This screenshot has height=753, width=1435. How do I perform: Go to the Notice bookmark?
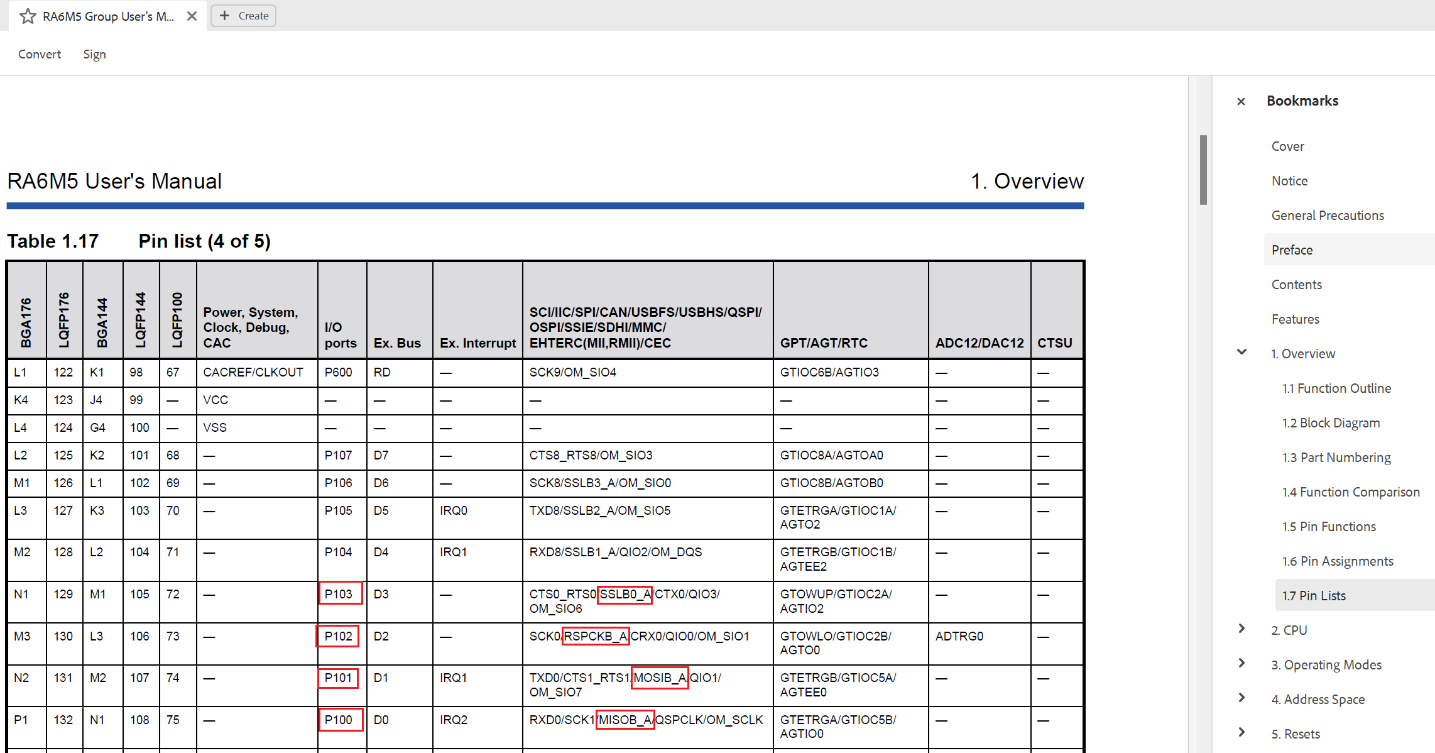click(1289, 180)
